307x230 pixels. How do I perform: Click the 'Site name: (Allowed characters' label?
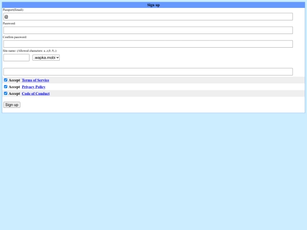(x=30, y=51)
